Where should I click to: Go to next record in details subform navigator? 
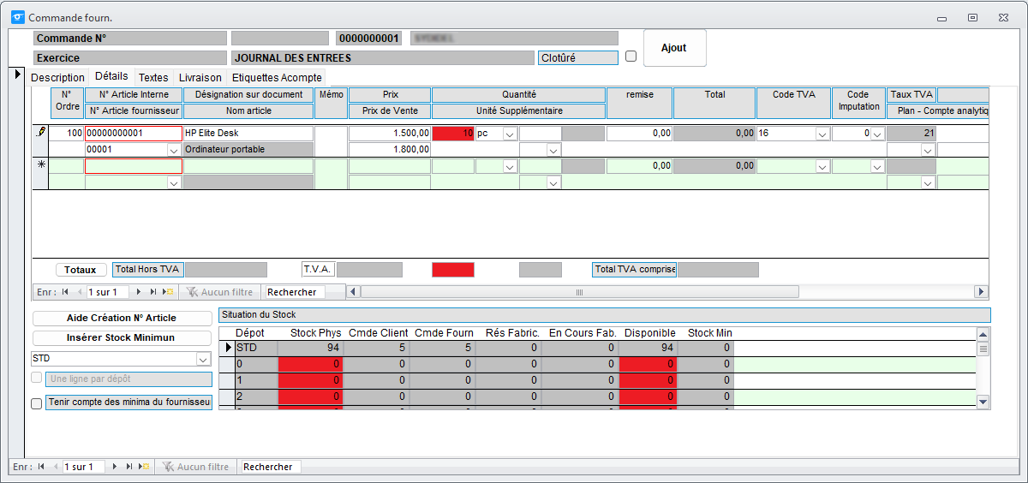pyautogui.click(x=140, y=292)
